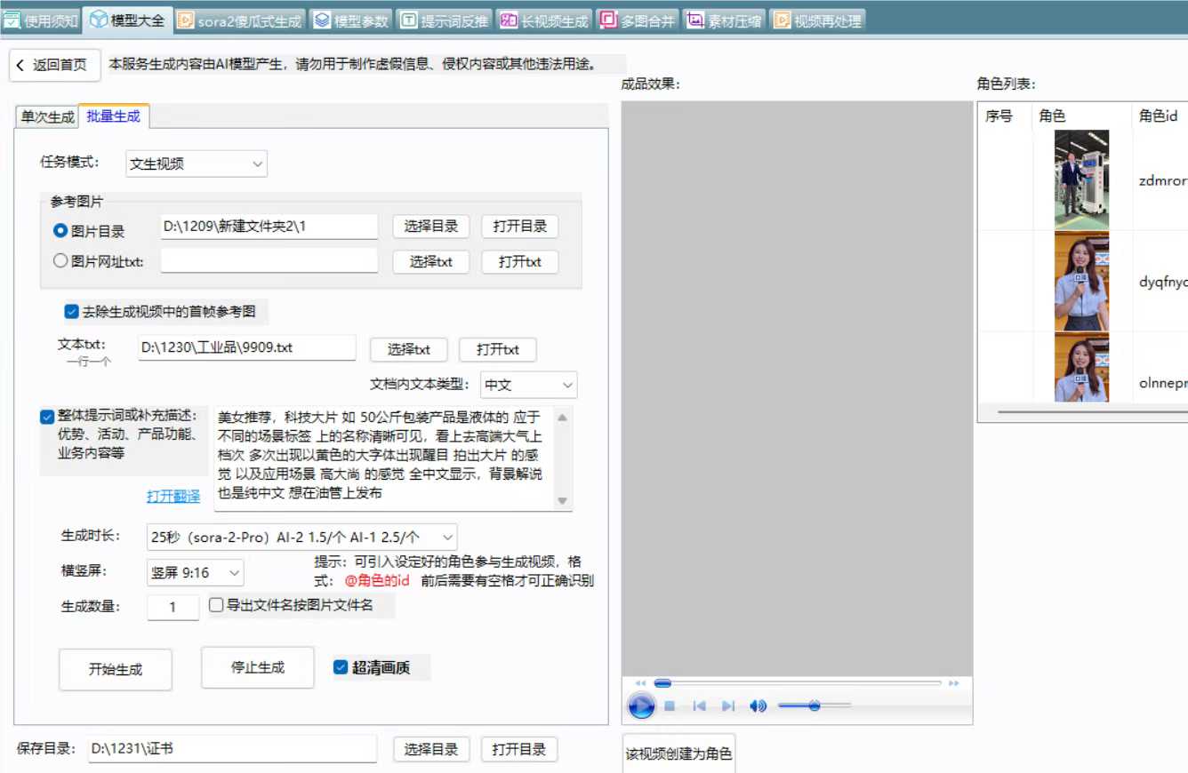Select the 图片网址txt radio button

[60, 259]
